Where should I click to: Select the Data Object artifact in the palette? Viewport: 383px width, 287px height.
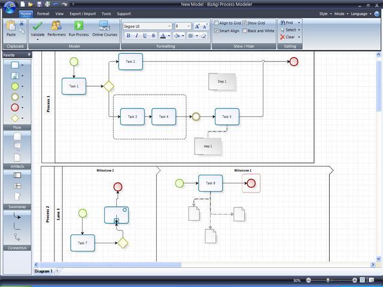pyautogui.click(x=17, y=157)
